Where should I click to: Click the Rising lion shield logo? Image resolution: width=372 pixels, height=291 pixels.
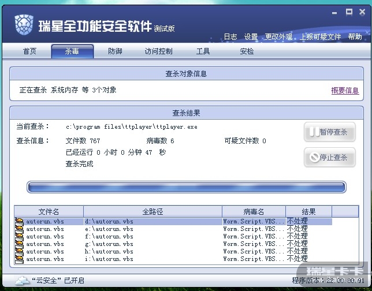tap(24, 25)
